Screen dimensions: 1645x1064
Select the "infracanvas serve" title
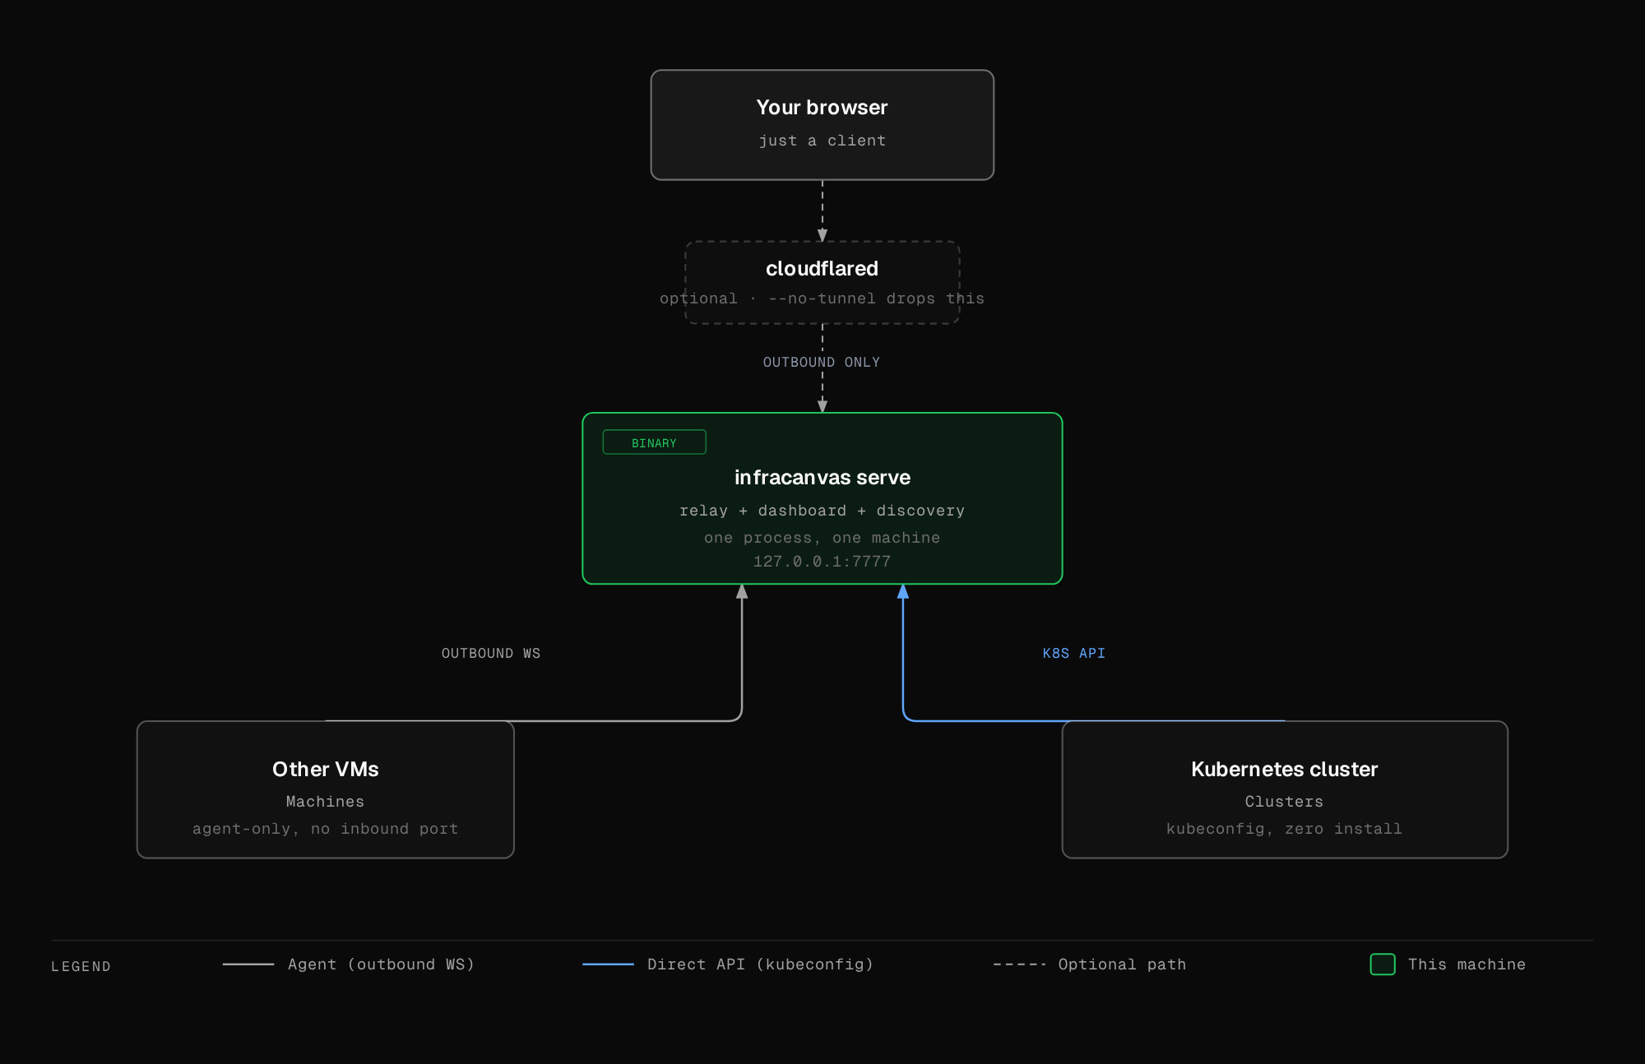click(x=822, y=478)
